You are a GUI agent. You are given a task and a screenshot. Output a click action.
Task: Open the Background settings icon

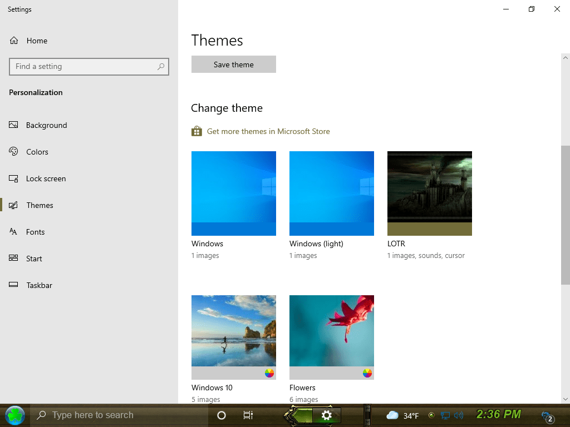point(13,125)
